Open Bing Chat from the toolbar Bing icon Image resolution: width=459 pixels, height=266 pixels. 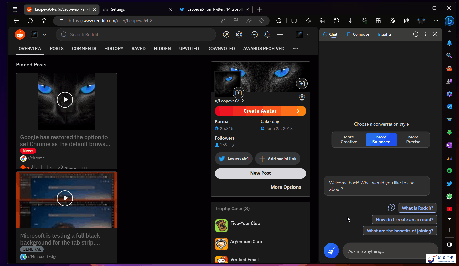pyautogui.click(x=449, y=21)
